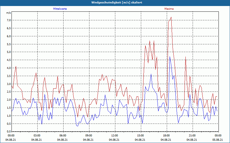Click the 4,5 y-axis value

(x=9, y=60)
